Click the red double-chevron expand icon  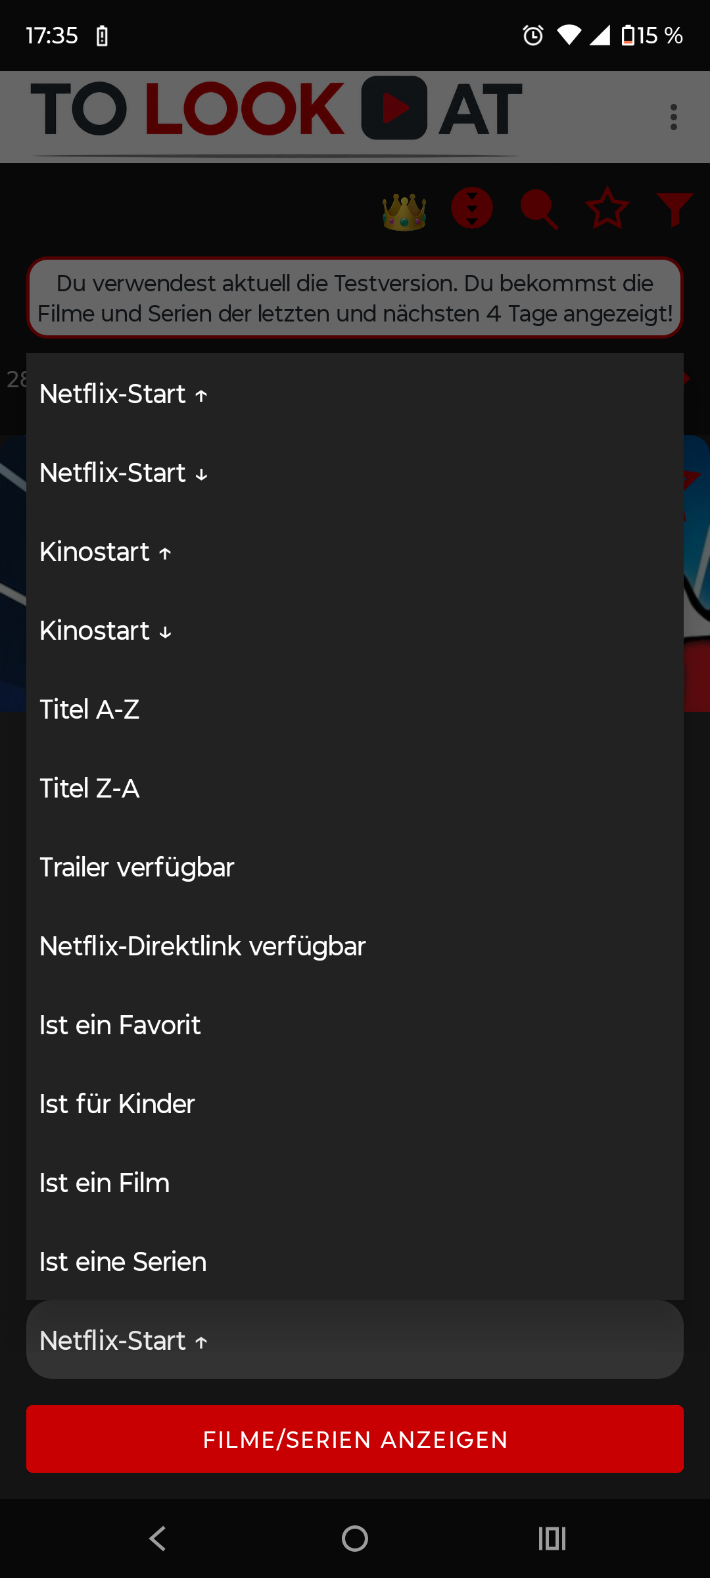click(472, 208)
